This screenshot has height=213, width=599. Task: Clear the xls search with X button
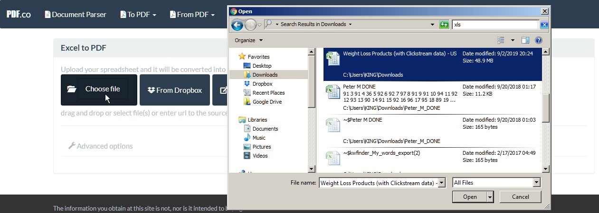[544, 25]
